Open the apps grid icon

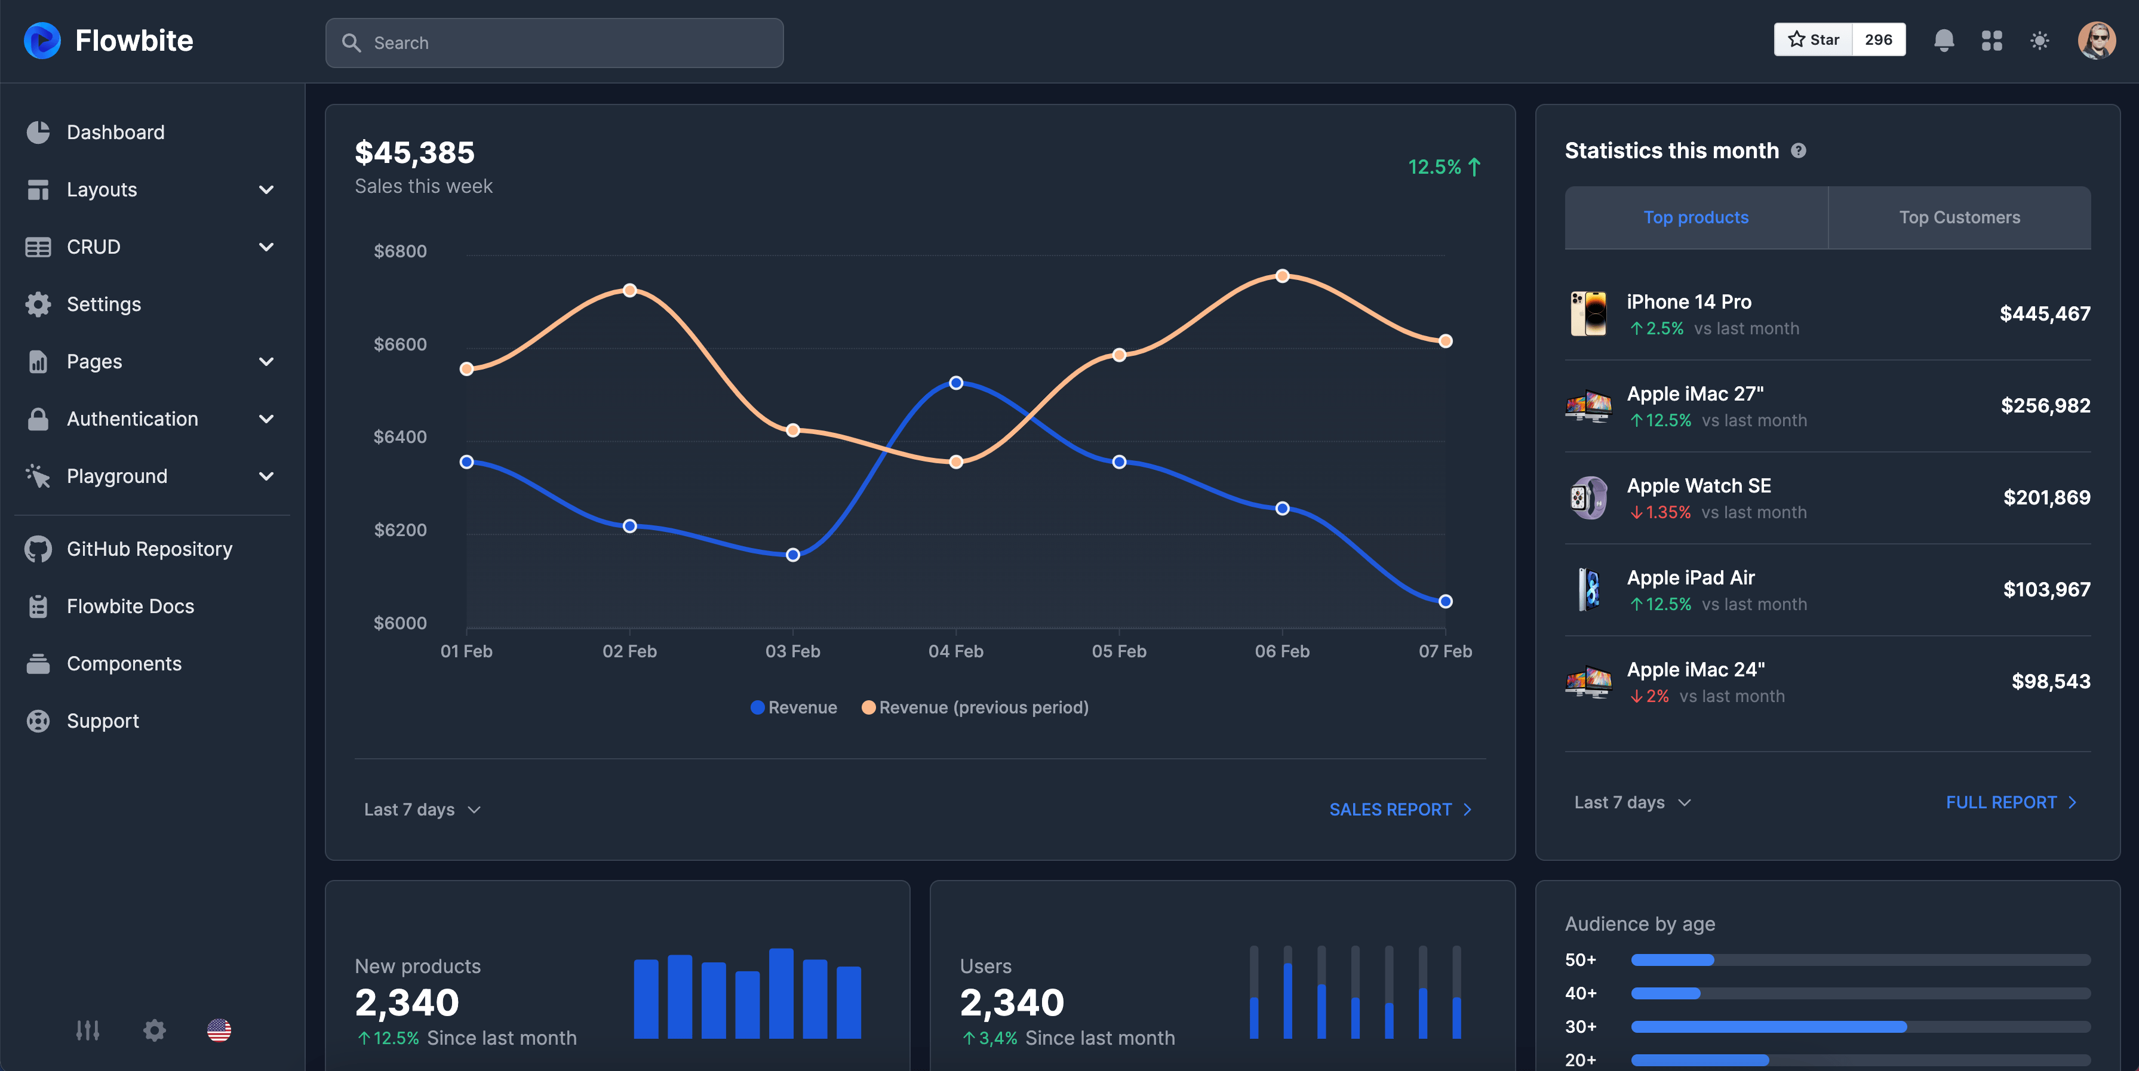(x=1991, y=41)
